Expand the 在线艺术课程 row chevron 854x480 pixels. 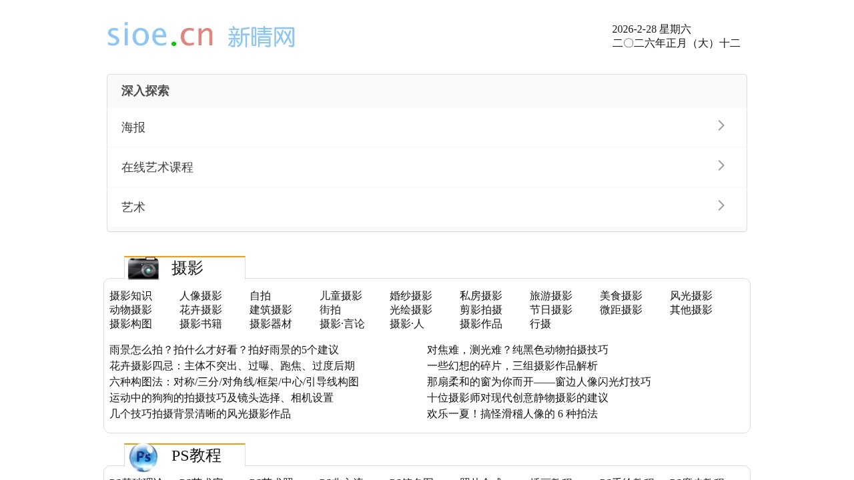(721, 166)
